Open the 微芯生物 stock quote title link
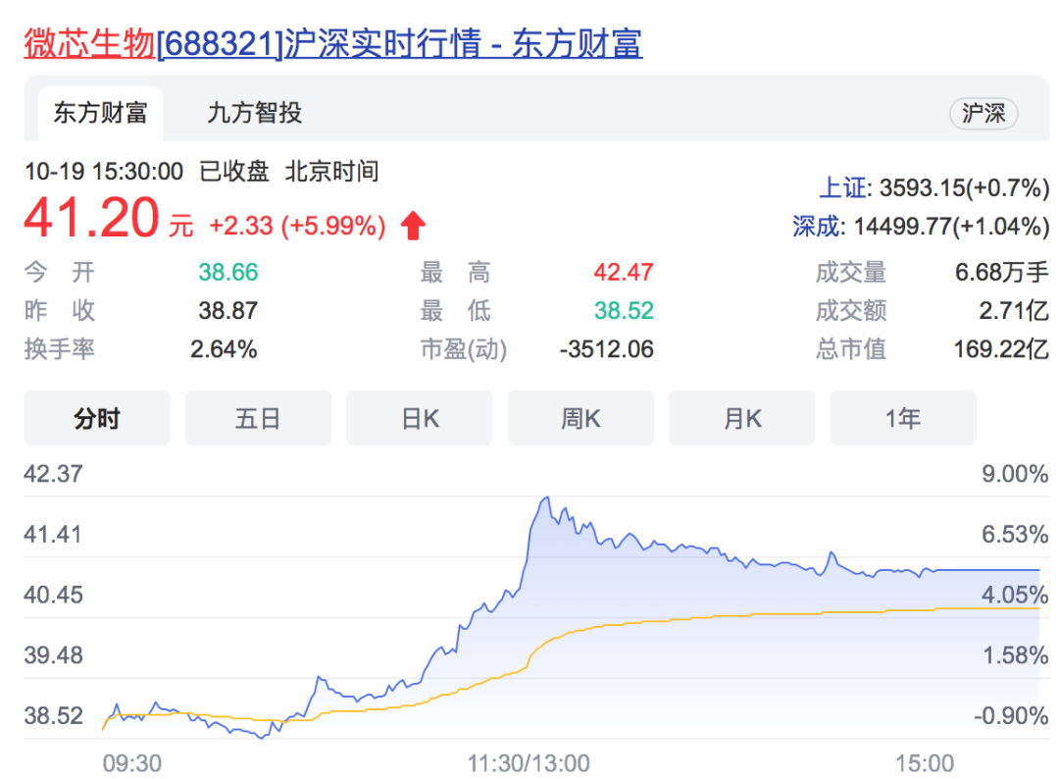 (333, 44)
